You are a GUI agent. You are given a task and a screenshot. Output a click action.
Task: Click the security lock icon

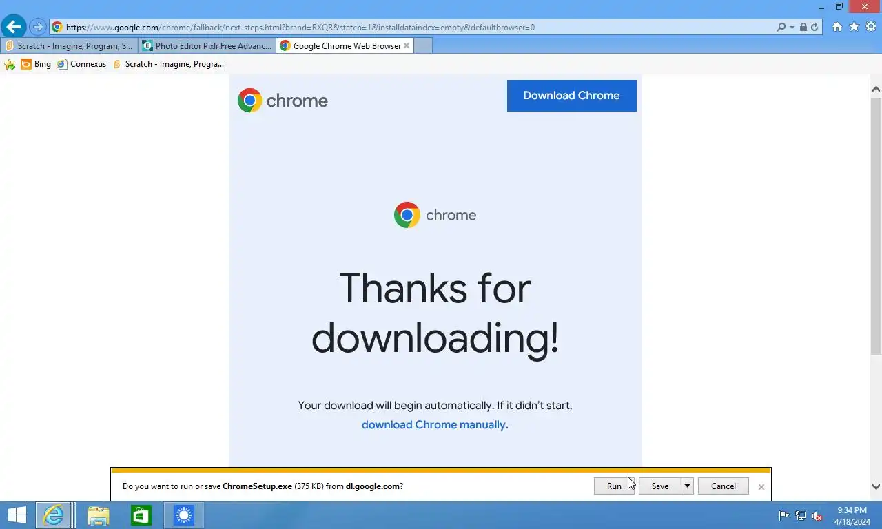[803, 28]
